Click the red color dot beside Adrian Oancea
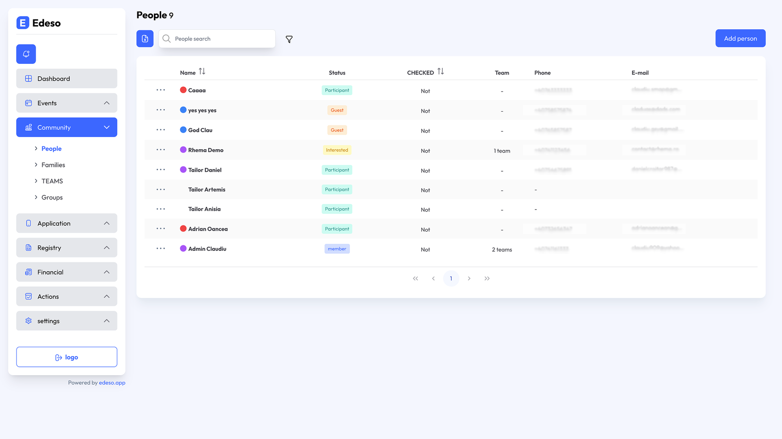The width and height of the screenshot is (782, 439). 183,228
